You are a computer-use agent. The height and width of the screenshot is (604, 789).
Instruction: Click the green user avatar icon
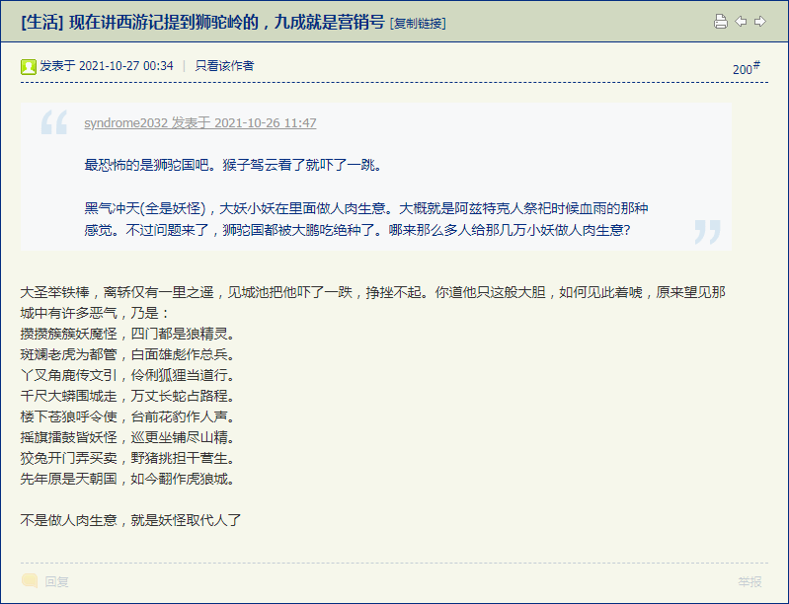coord(29,66)
